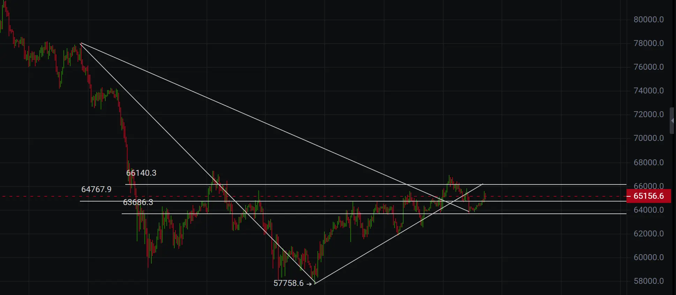This screenshot has height=295, width=676.
Task: Select the 64000.0 price axis label
Action: 648,210
